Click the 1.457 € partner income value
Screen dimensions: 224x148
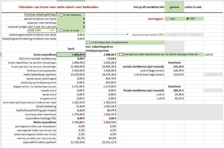point(209,54)
